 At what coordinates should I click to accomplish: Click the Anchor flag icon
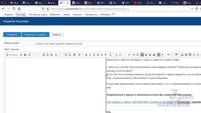(x=177, y=55)
